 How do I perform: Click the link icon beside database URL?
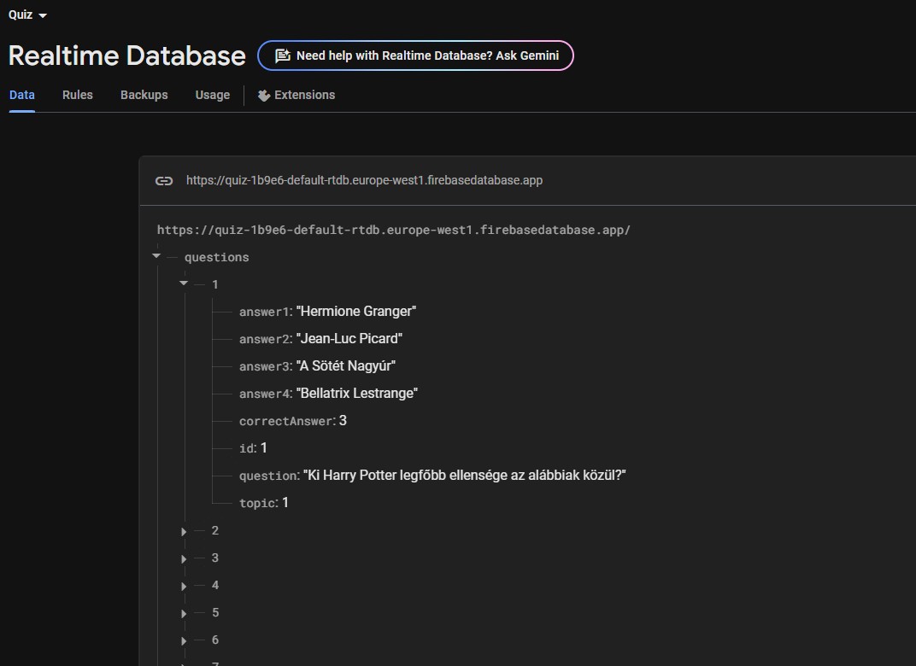(163, 181)
